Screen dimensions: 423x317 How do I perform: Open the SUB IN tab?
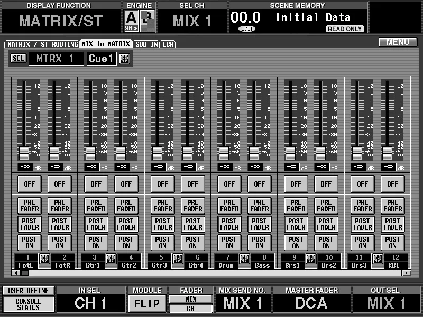[x=146, y=44]
